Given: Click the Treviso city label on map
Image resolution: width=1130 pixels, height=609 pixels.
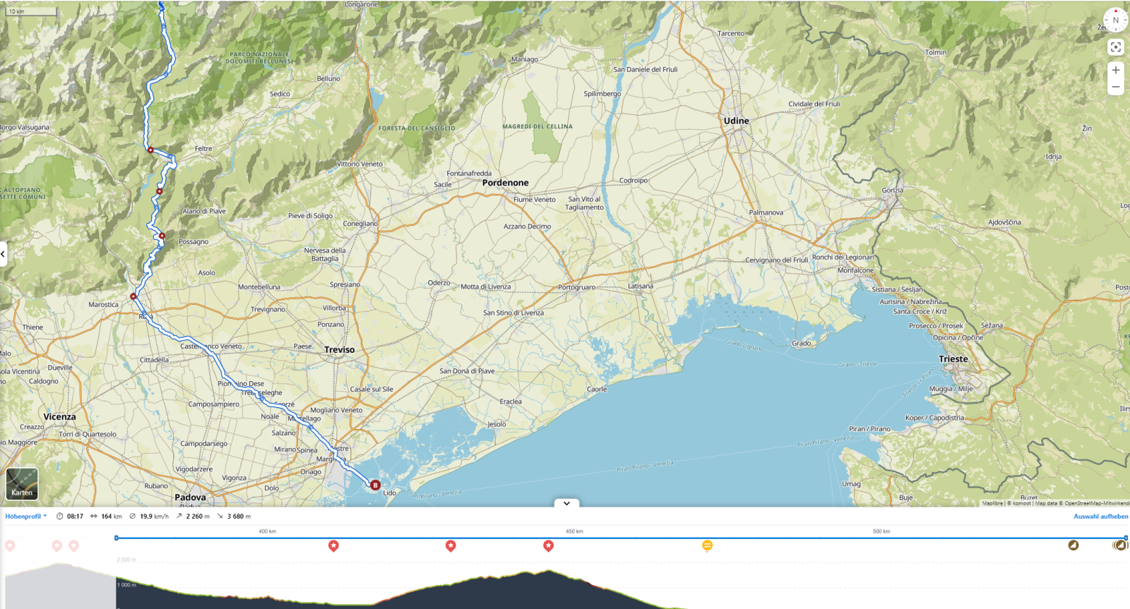Looking at the screenshot, I should (x=340, y=350).
